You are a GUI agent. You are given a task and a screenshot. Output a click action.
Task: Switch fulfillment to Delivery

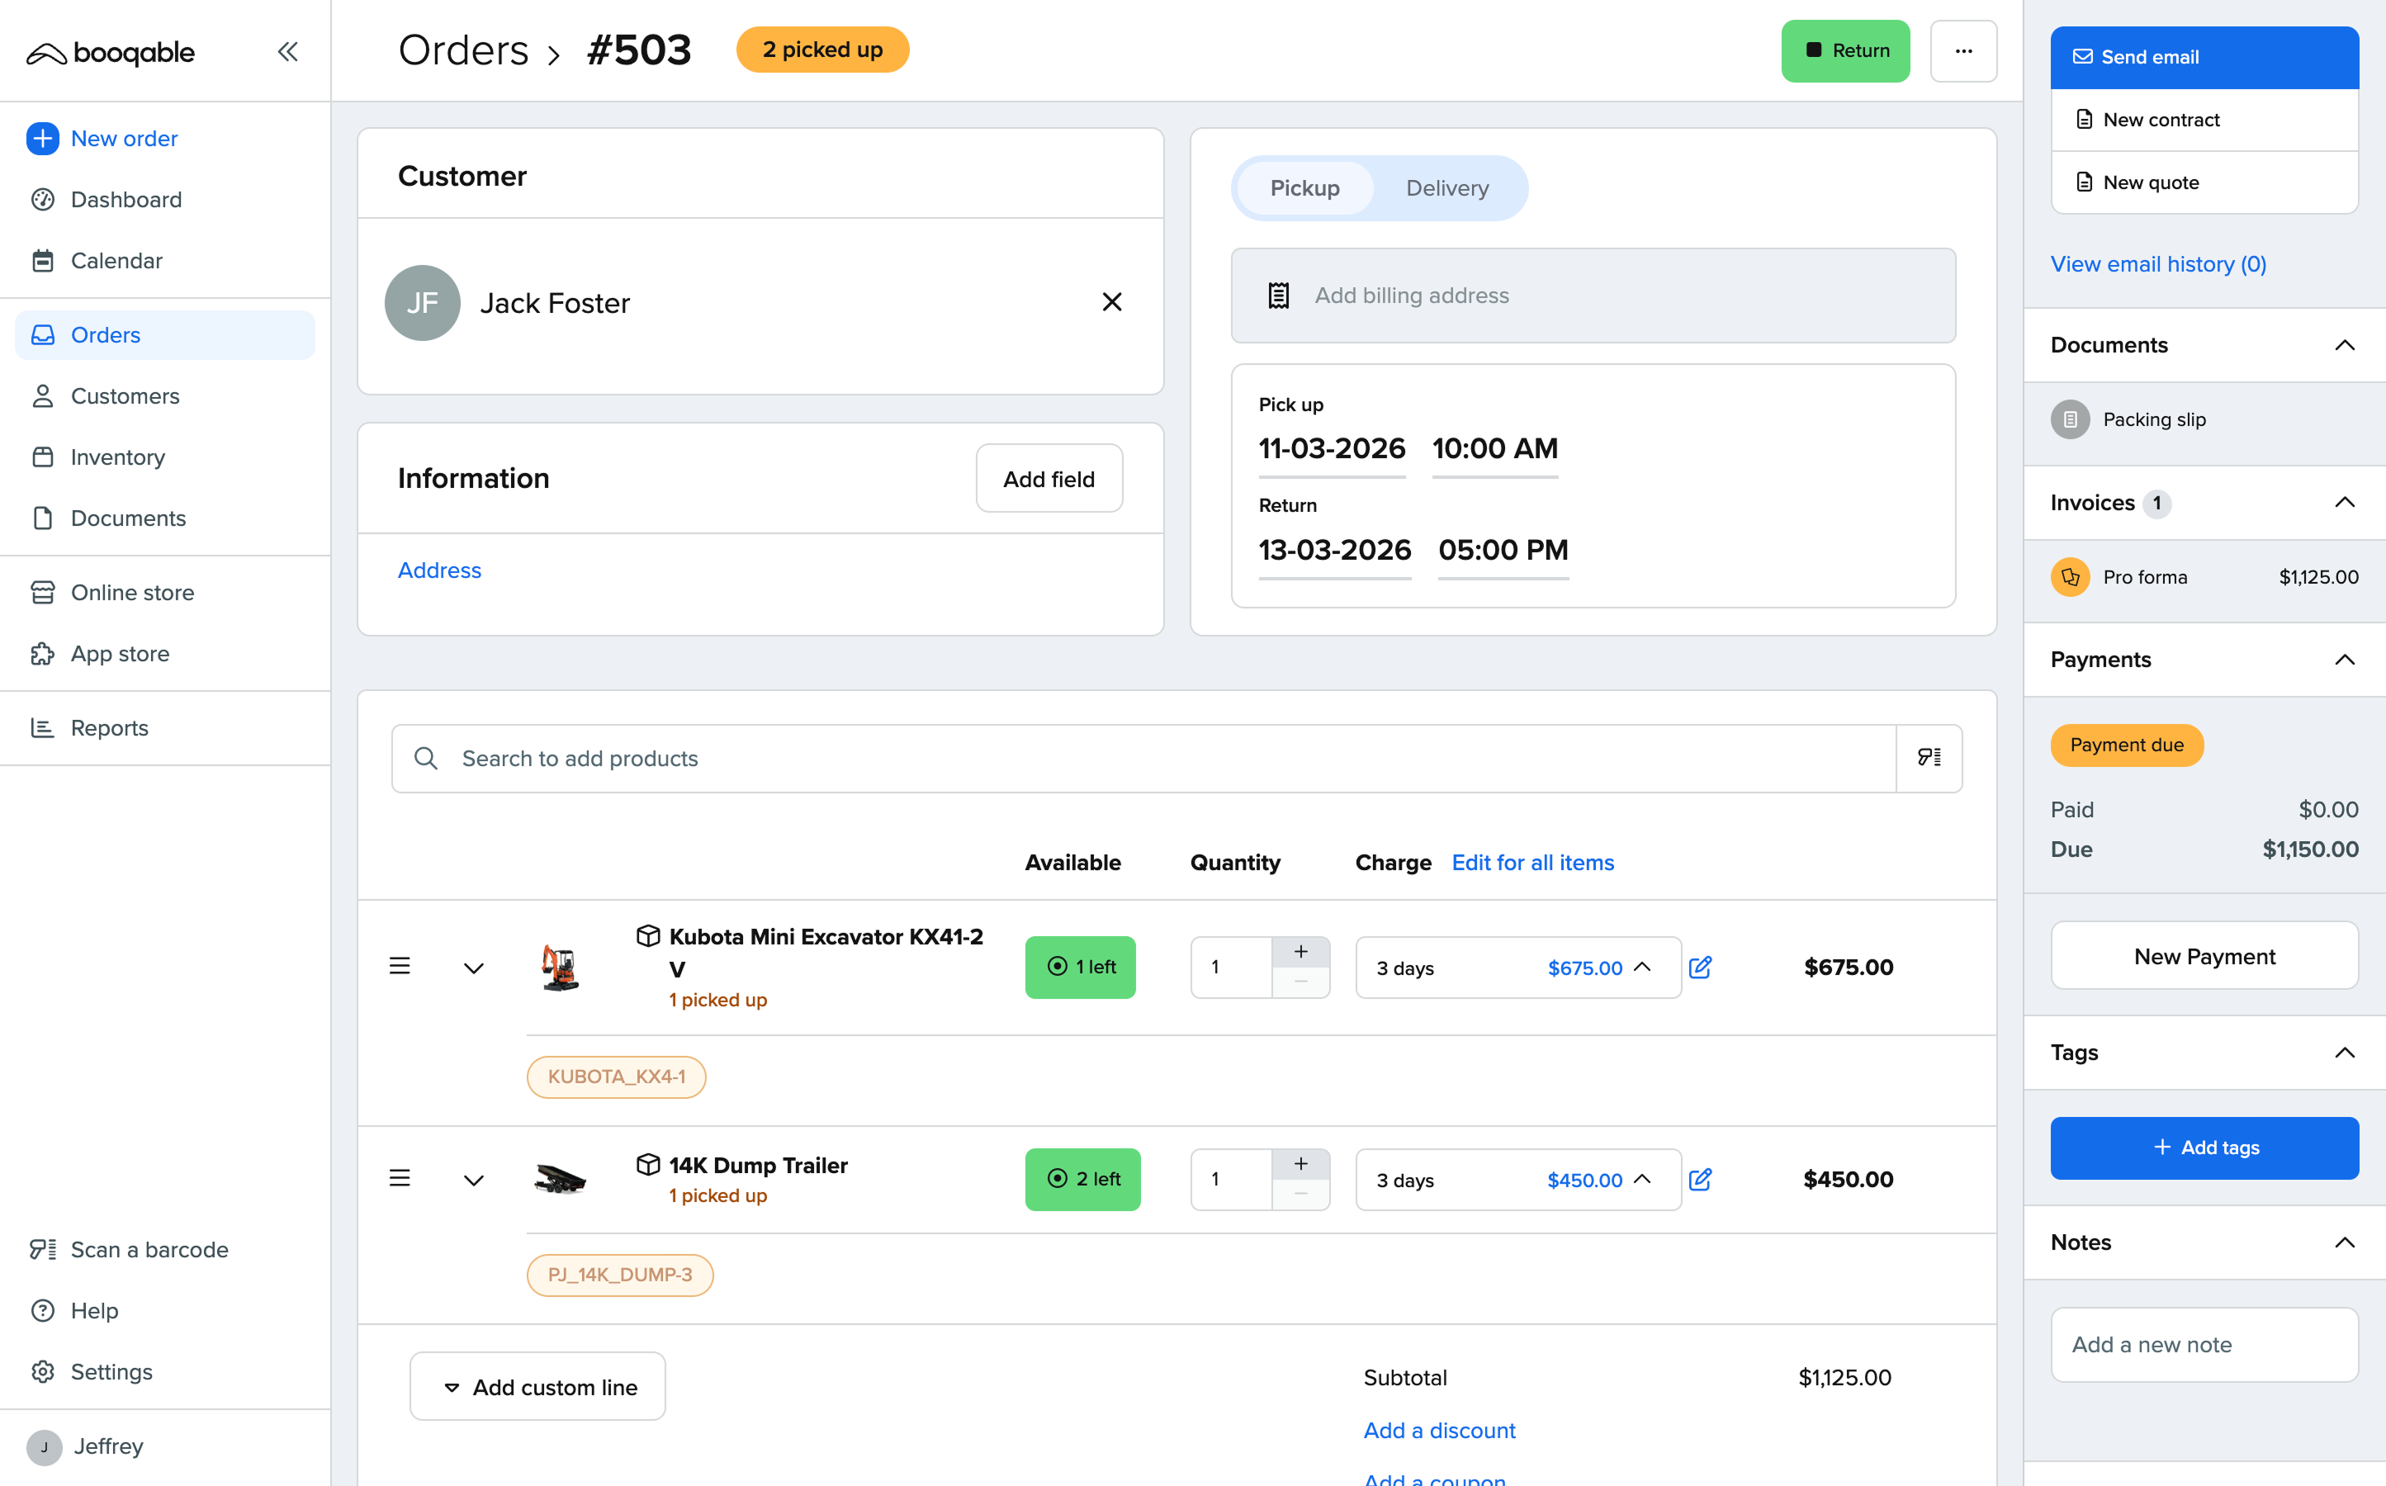(1446, 187)
